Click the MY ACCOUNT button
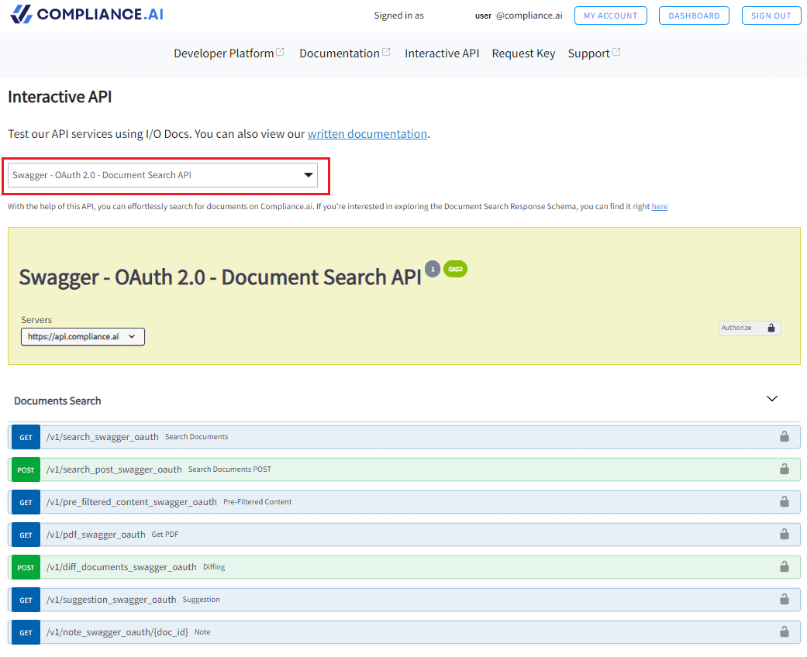 tap(610, 15)
